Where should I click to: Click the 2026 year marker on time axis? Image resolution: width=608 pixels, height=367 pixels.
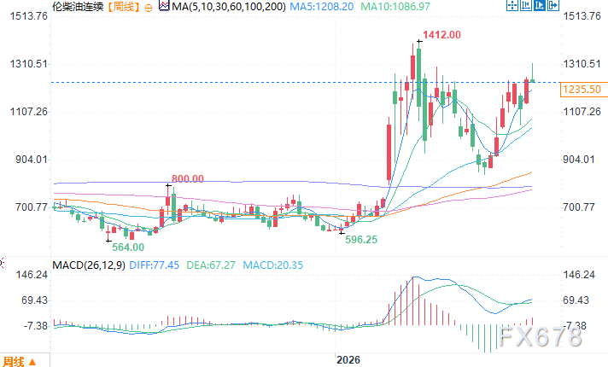348,360
